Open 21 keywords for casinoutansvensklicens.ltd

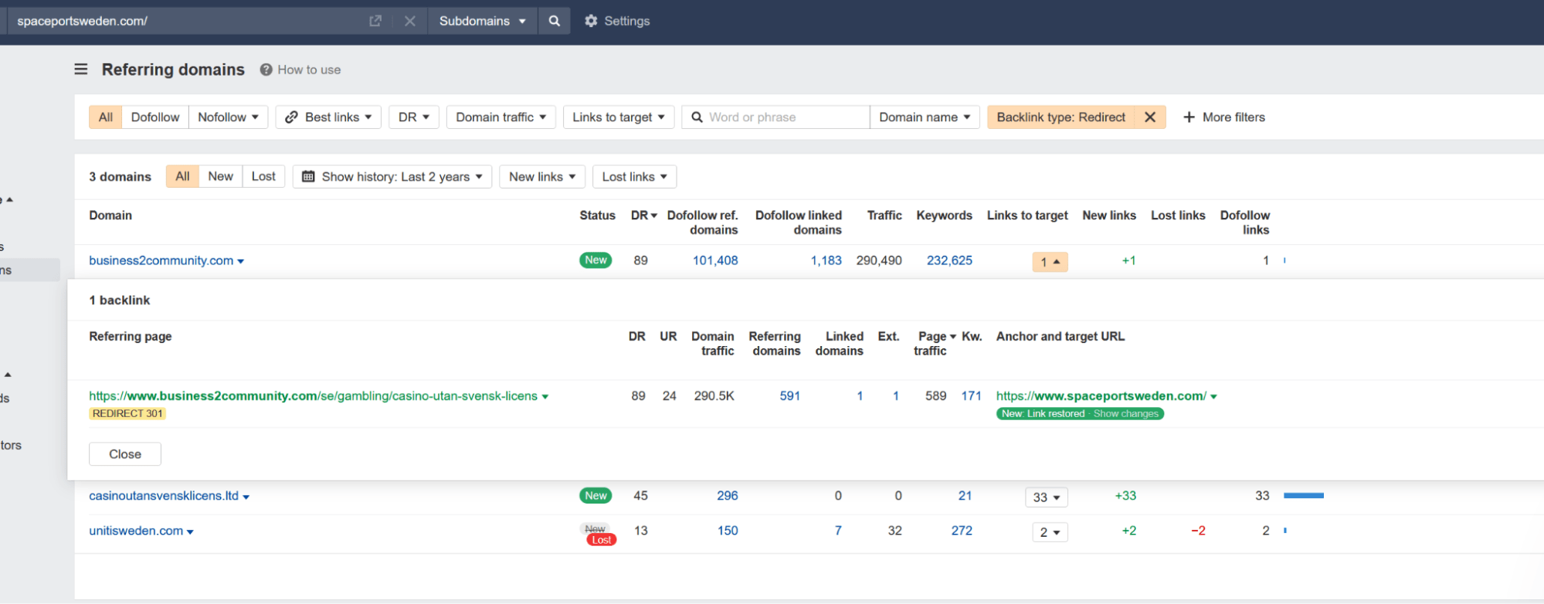click(965, 496)
